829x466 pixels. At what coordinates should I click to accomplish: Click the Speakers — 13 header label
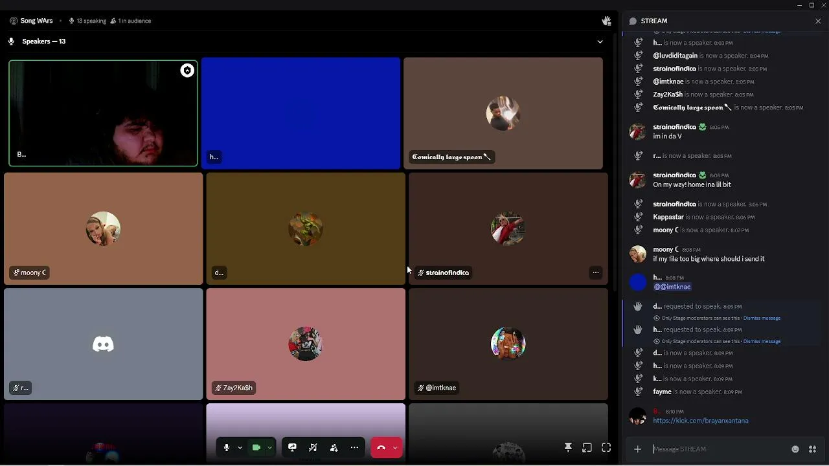(43, 41)
